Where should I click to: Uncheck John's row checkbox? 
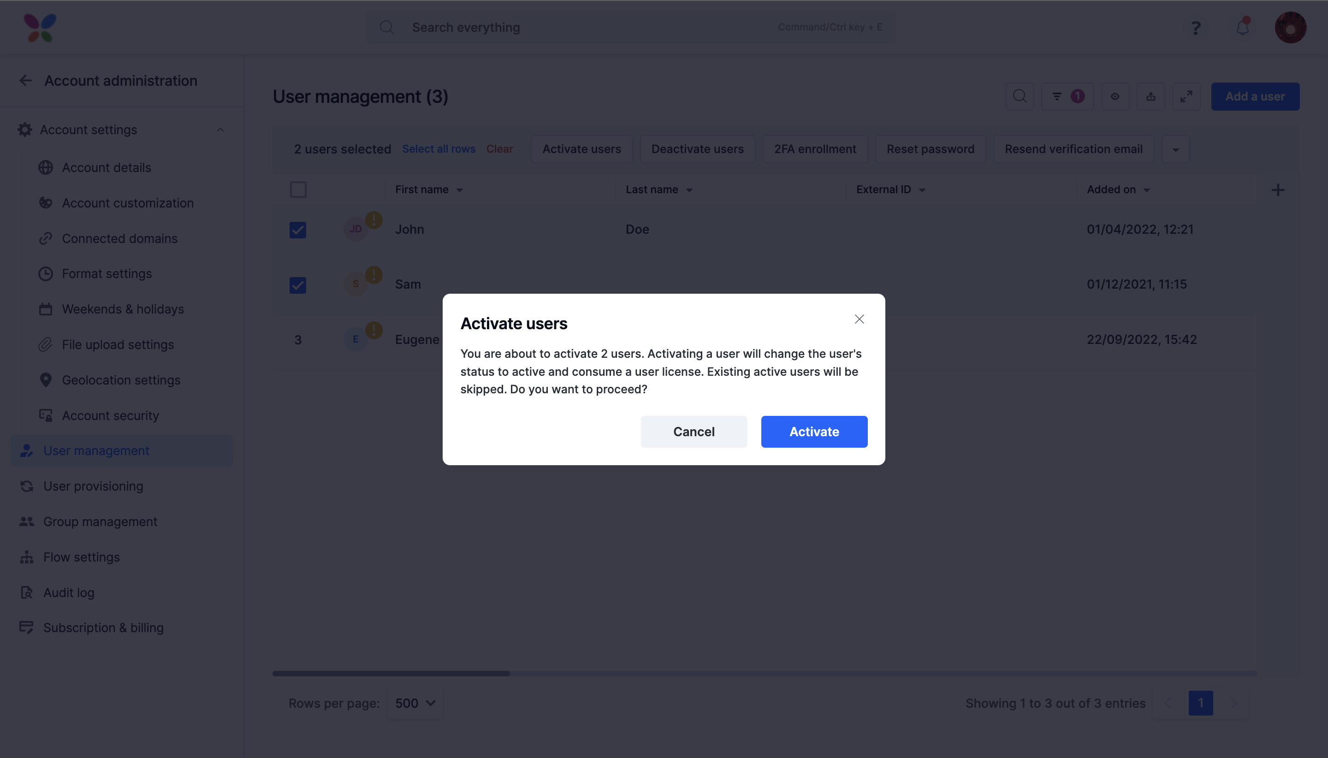coord(298,230)
